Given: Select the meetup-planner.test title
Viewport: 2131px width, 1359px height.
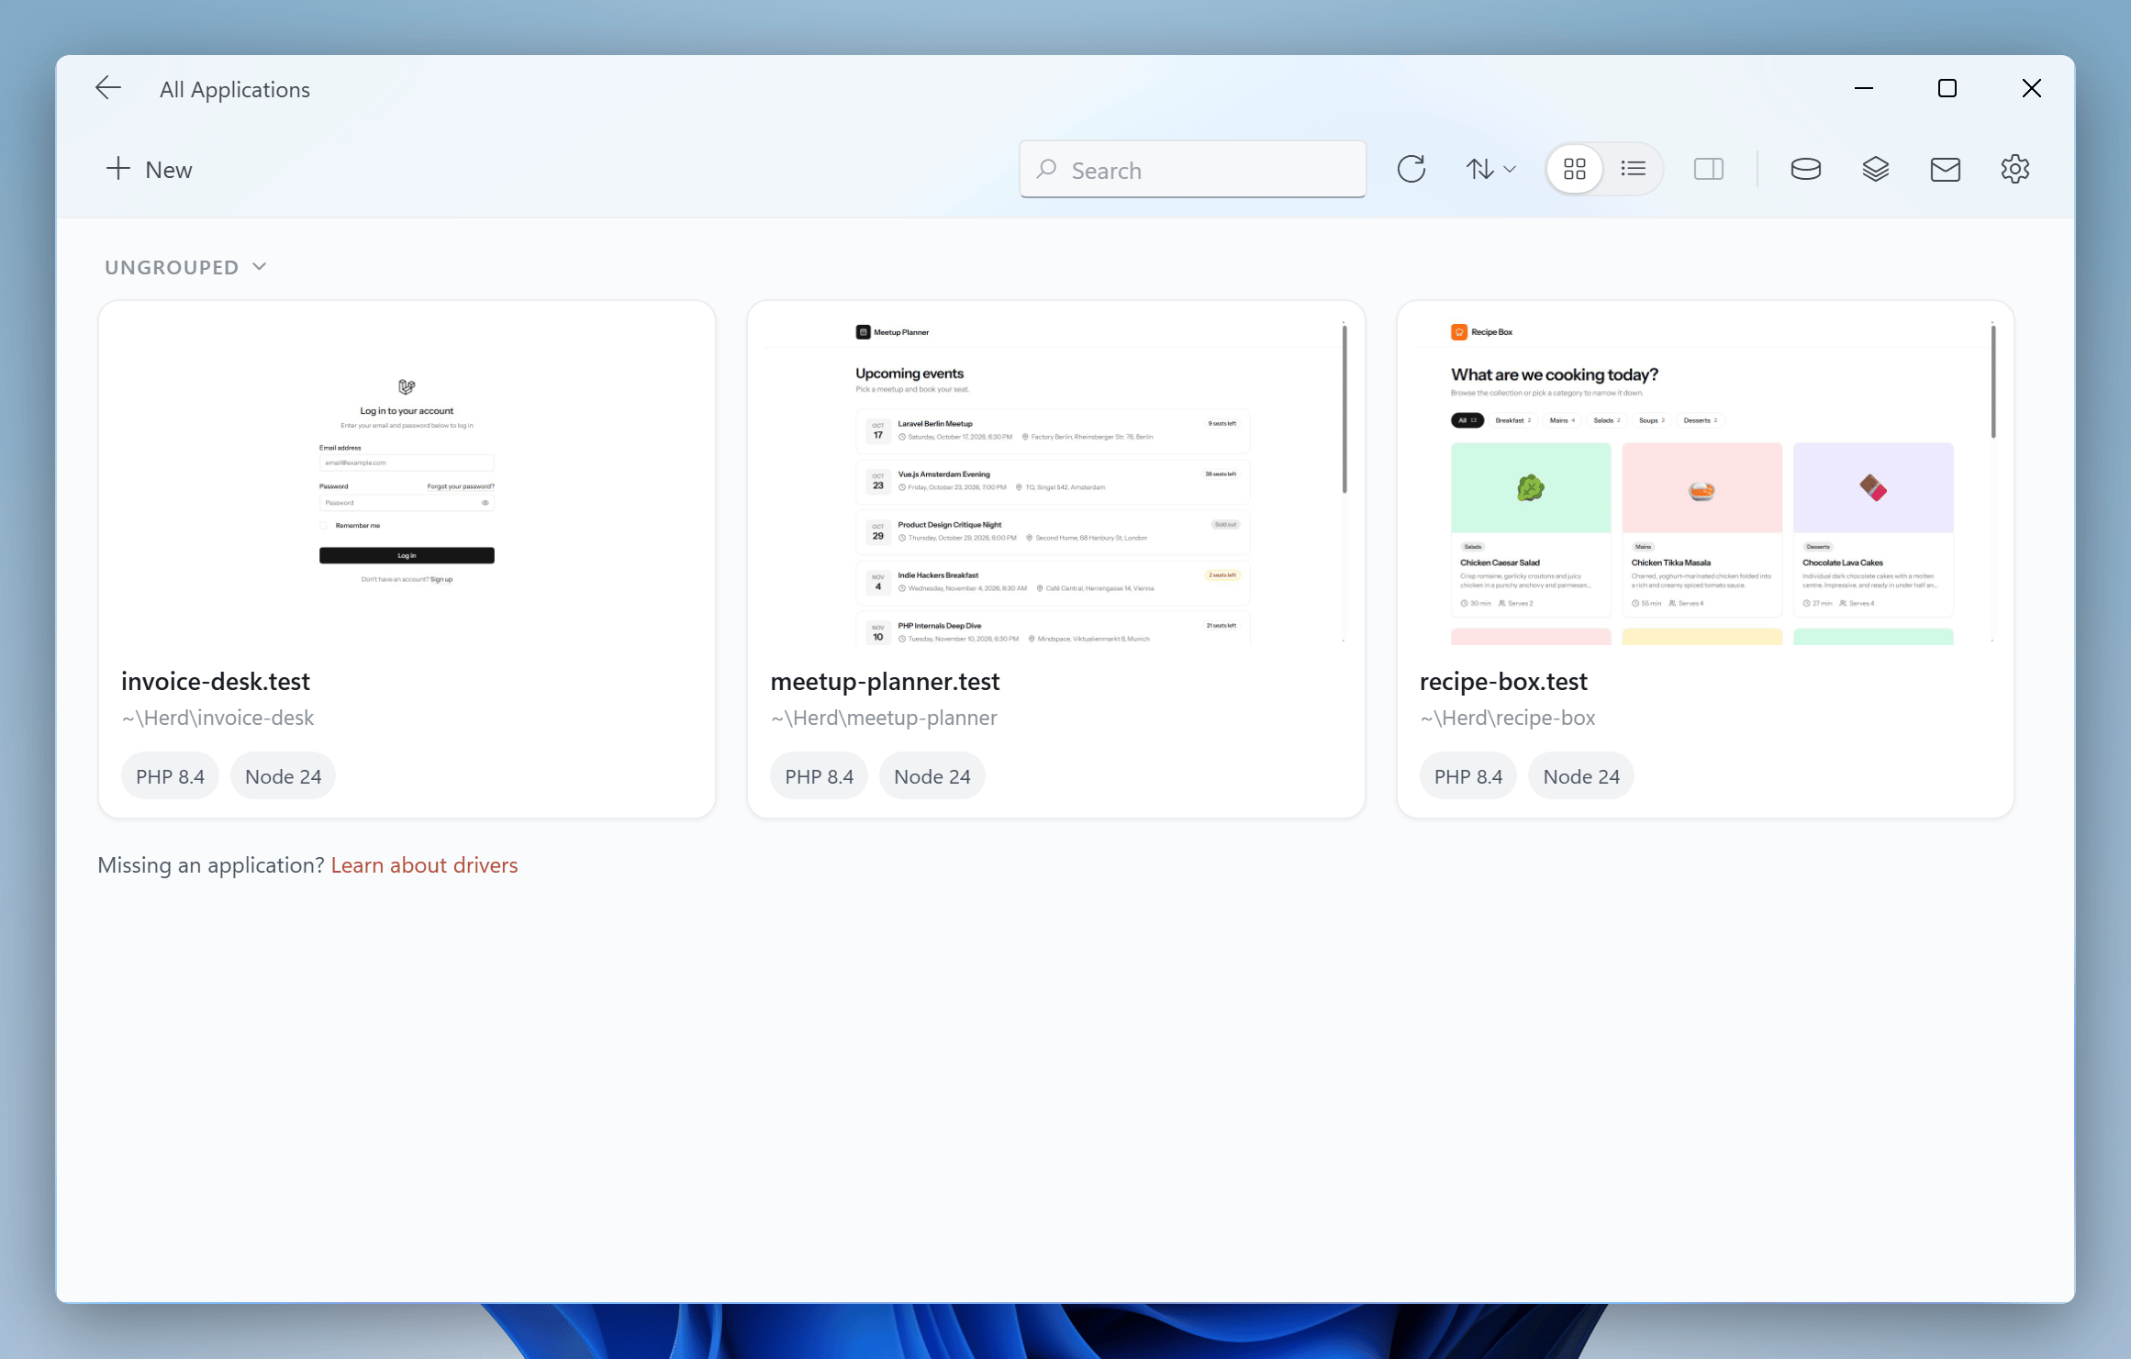Looking at the screenshot, I should point(885,681).
